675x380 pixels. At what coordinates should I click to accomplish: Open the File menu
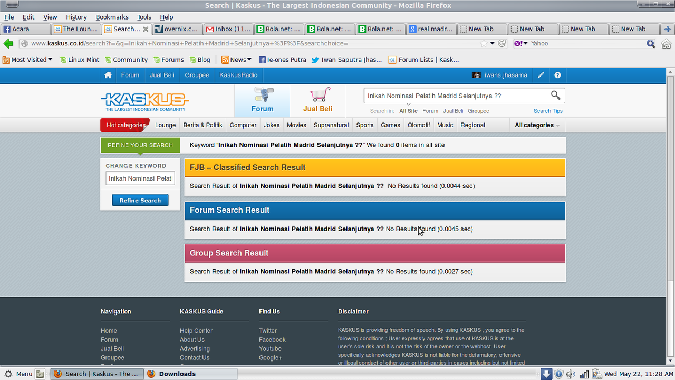(9, 17)
